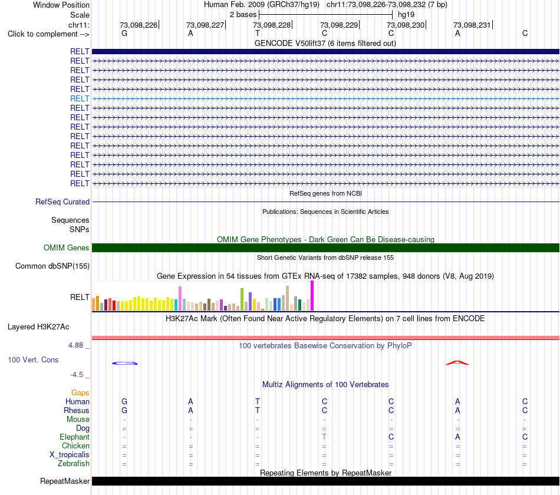Click the PhyloP Basewise Conservation title
The height and width of the screenshot is (495, 560).
click(x=325, y=346)
